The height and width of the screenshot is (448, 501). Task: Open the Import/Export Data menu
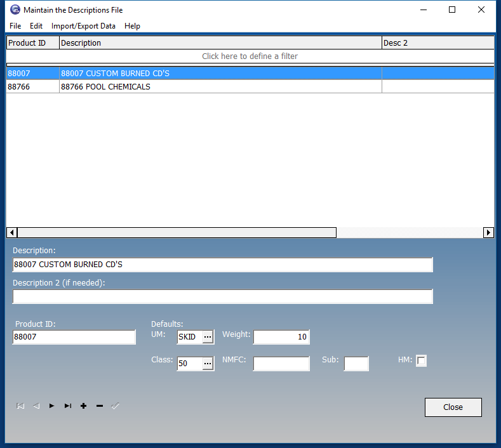click(x=83, y=26)
